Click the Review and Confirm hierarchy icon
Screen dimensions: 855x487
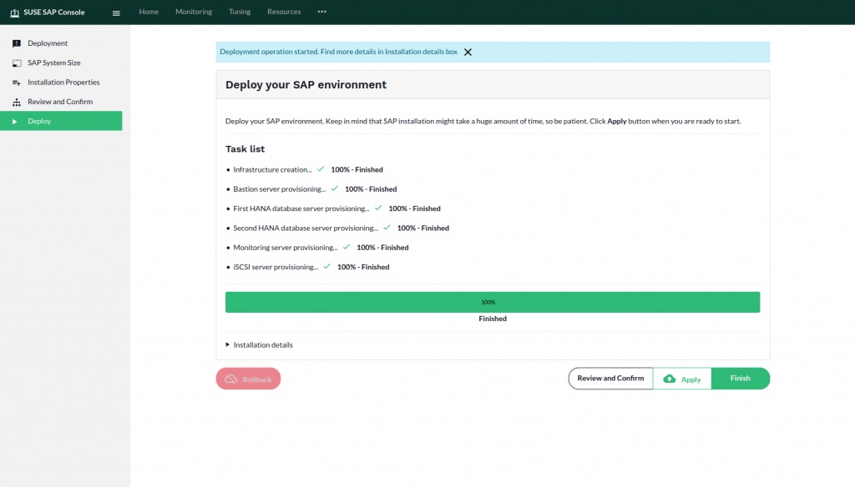[17, 102]
